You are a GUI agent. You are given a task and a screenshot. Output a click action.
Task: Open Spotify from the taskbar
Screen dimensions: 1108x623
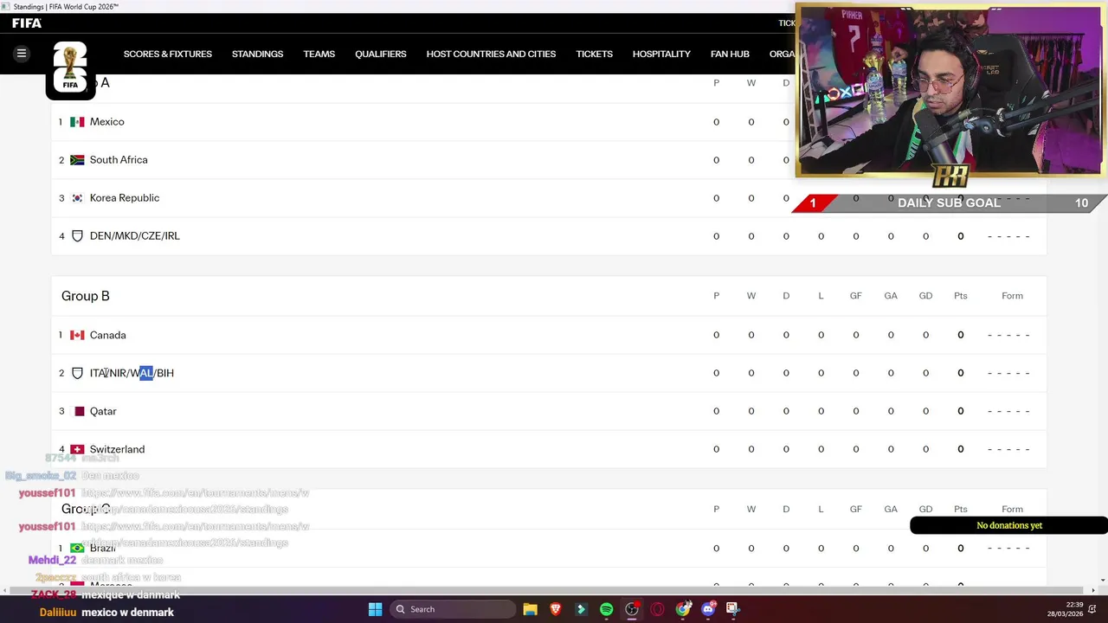pyautogui.click(x=606, y=609)
